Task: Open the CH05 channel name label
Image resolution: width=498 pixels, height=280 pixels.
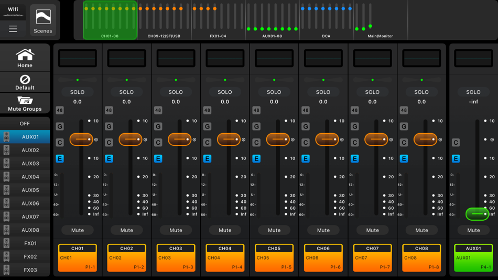Action: [x=274, y=258]
